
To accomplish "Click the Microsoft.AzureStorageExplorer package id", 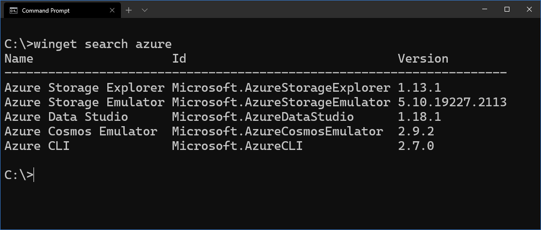I will coord(281,88).
